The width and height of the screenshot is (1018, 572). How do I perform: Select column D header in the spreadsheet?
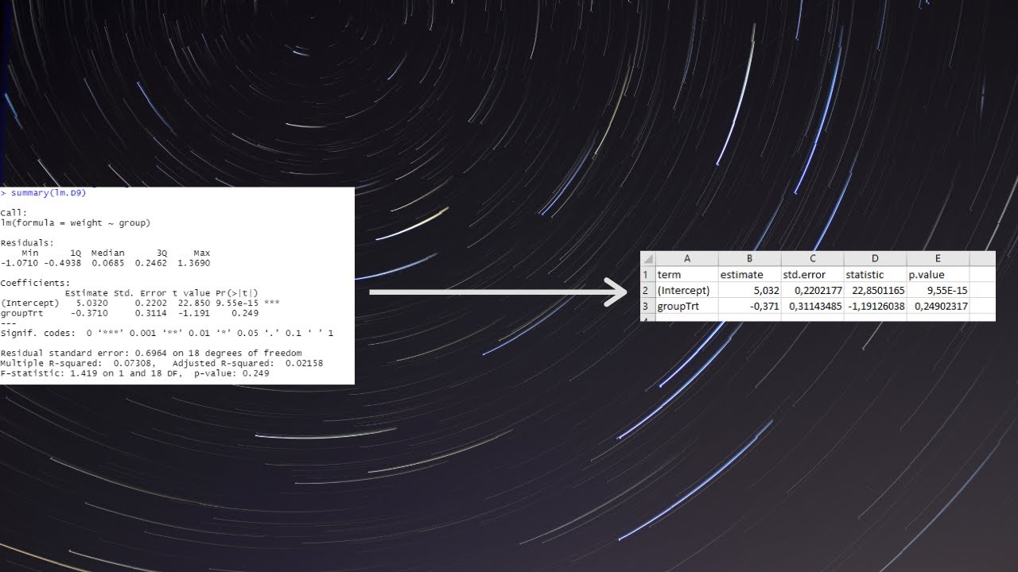coord(875,258)
